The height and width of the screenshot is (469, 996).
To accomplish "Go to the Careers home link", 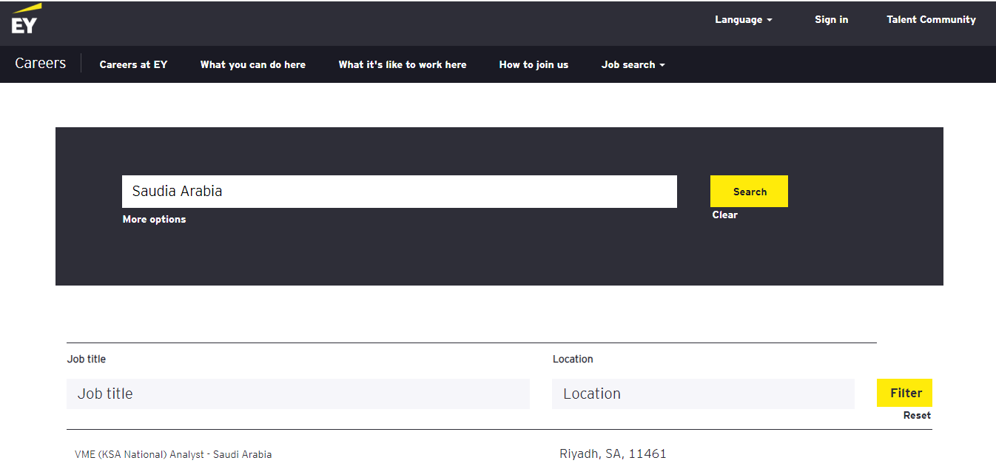I will click(x=41, y=64).
